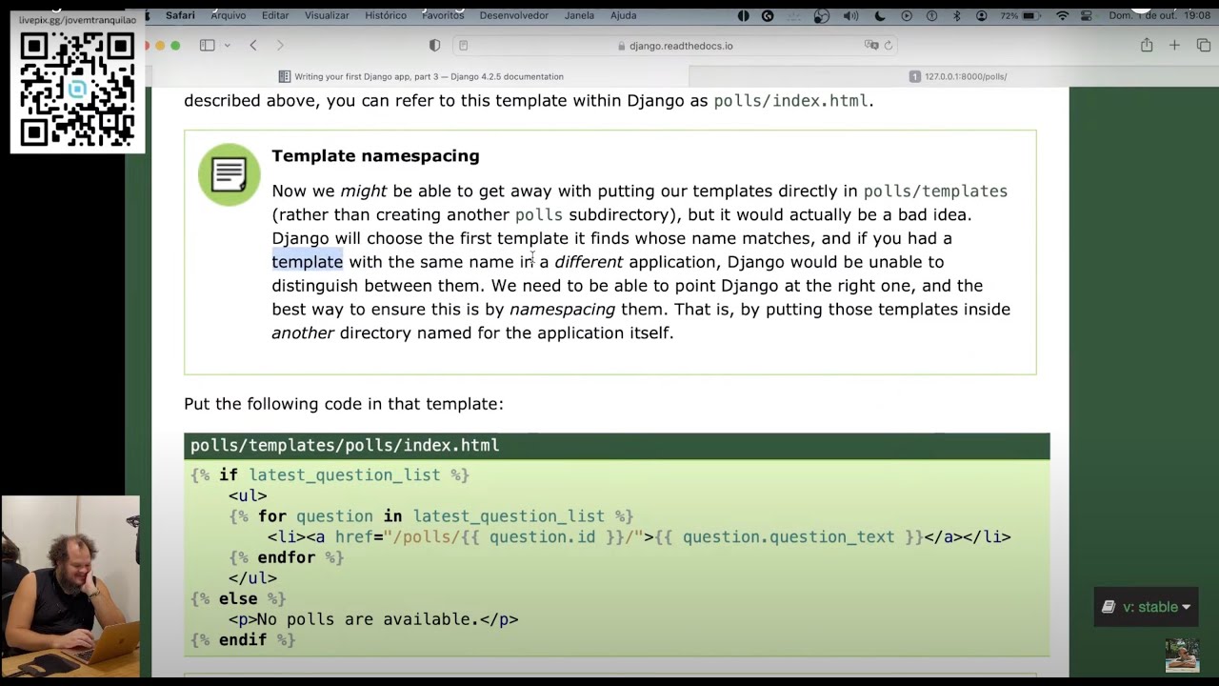
Task: Open the Histórico menu
Action: pos(386,15)
